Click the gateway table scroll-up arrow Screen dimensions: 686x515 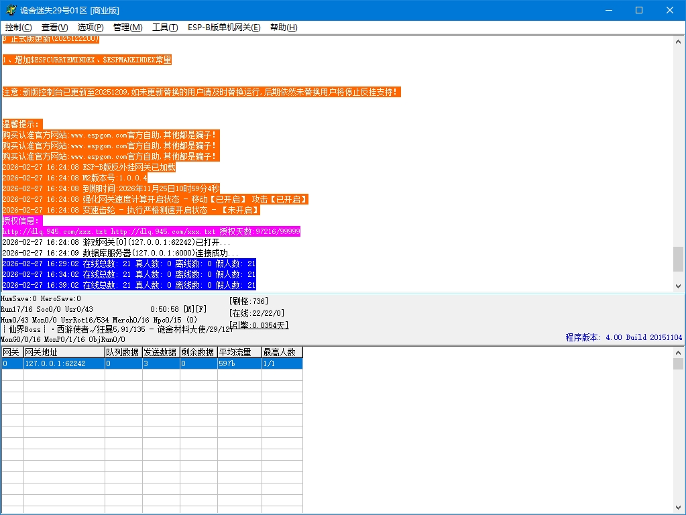[679, 352]
